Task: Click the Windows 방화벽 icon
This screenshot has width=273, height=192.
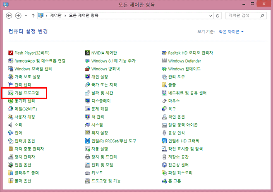Action: 87,69
